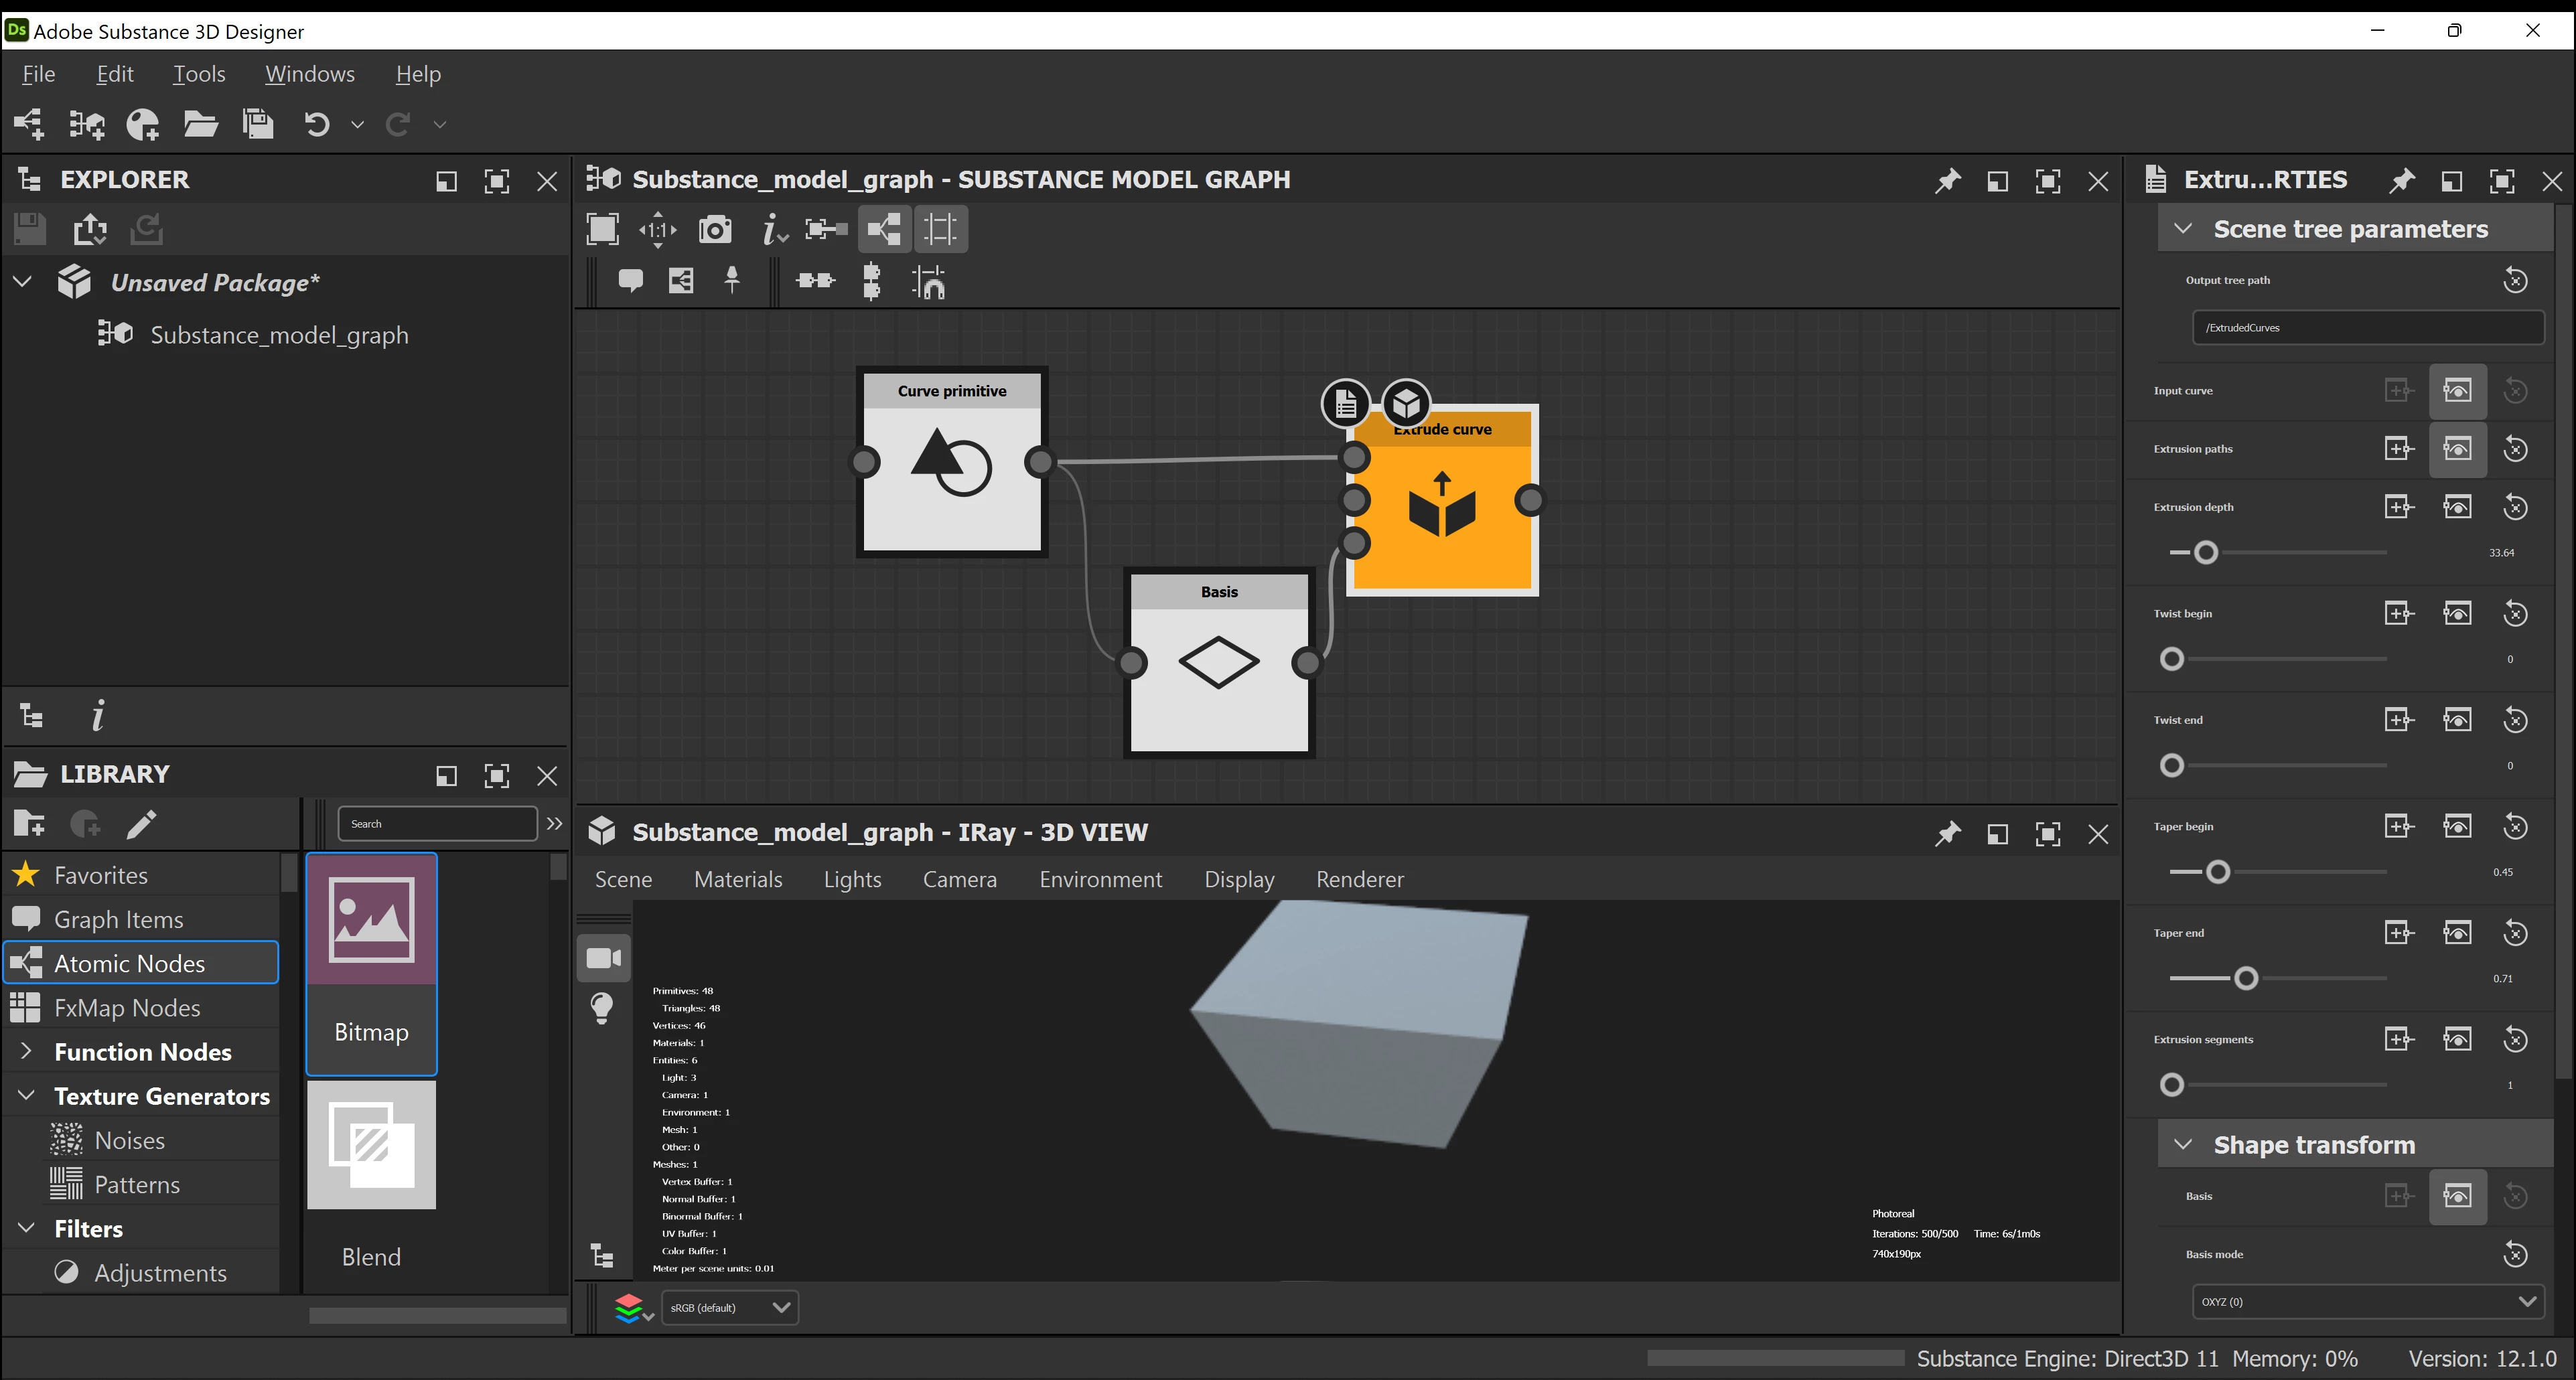Open the Basis mode OXYZ dropdown
Viewport: 2576px width, 1380px height.
pyautogui.click(x=2367, y=1301)
